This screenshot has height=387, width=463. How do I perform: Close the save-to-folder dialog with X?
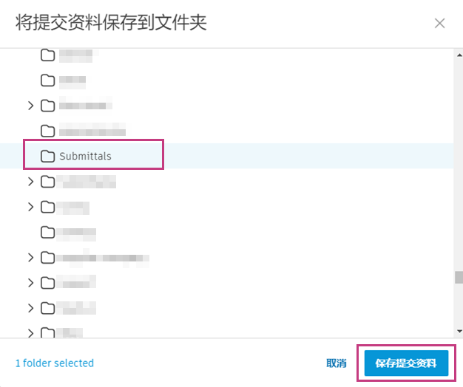pyautogui.click(x=439, y=23)
